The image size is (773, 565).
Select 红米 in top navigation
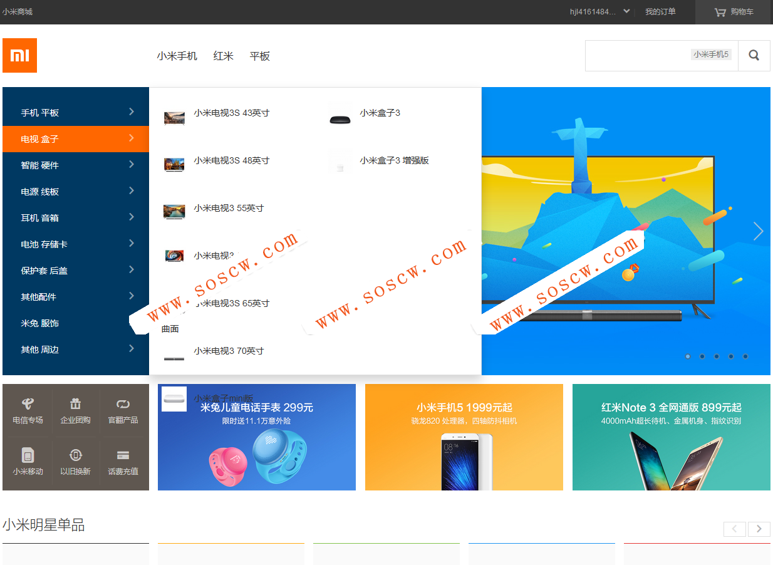223,56
